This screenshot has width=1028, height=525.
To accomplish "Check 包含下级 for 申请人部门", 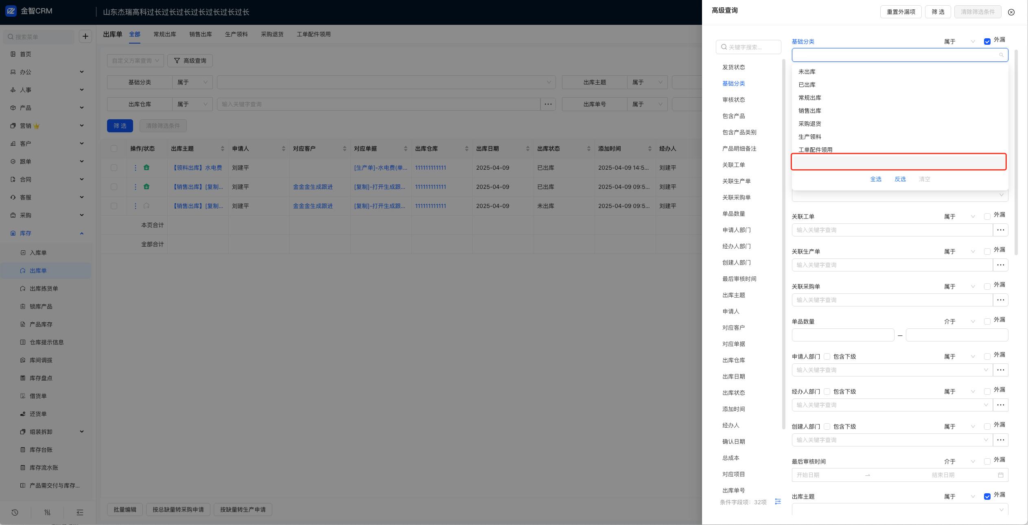I will coord(827,357).
